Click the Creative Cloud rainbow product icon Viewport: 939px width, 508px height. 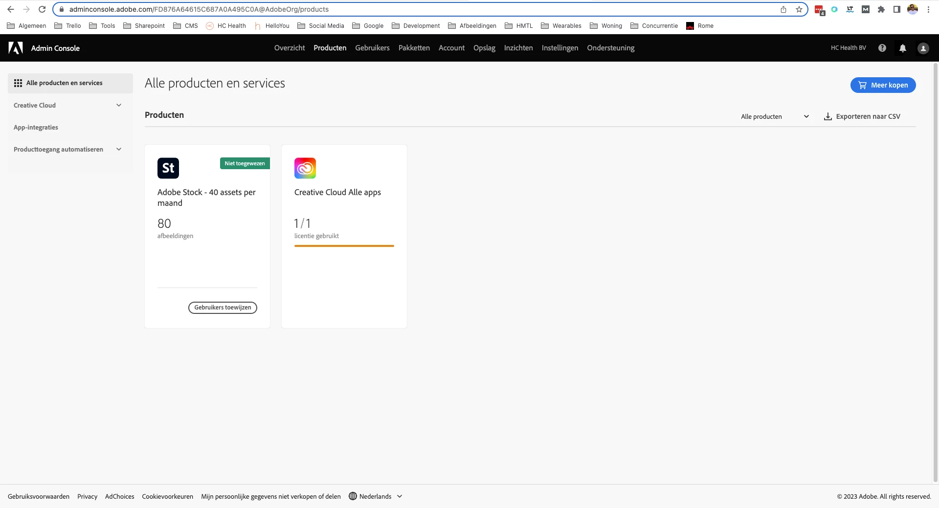click(x=305, y=168)
